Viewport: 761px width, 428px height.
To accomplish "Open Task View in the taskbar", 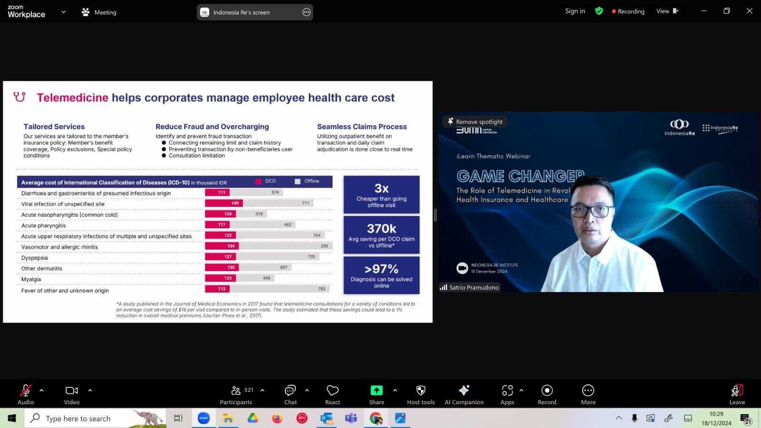I will pyautogui.click(x=178, y=418).
